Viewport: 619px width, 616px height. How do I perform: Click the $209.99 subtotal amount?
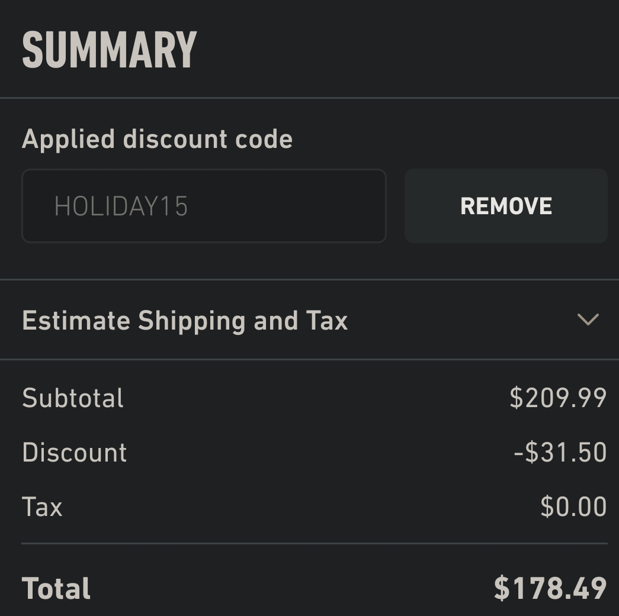click(x=558, y=398)
